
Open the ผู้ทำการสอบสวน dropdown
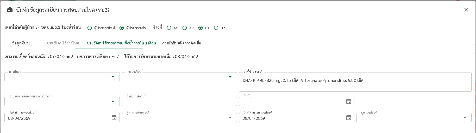[230, 118]
